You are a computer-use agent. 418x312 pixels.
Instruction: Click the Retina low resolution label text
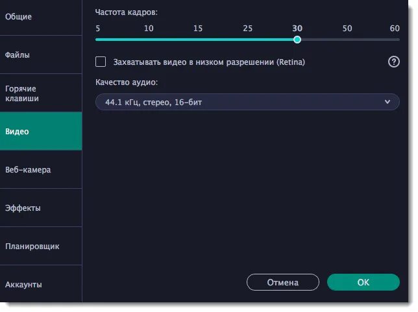[x=209, y=62]
